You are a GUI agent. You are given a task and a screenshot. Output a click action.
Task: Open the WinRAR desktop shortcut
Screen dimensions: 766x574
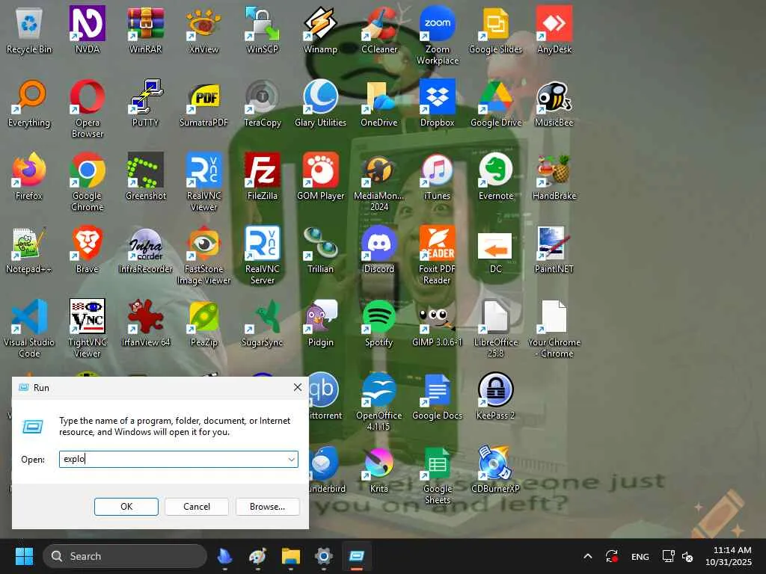(x=145, y=30)
